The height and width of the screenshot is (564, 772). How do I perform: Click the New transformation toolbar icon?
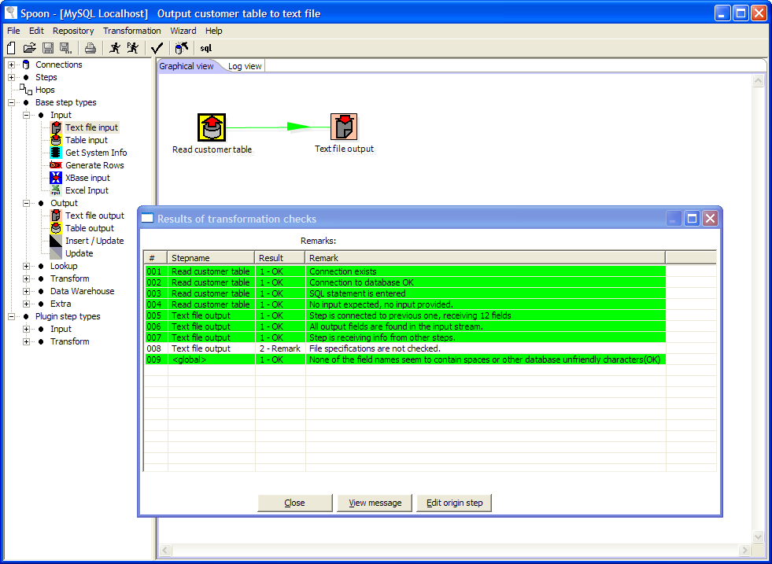click(x=11, y=48)
